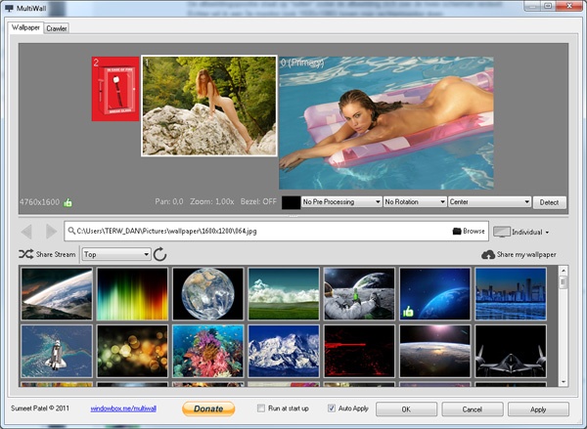Click the black bezel color swatch
The width and height of the screenshot is (587, 429).
[291, 202]
